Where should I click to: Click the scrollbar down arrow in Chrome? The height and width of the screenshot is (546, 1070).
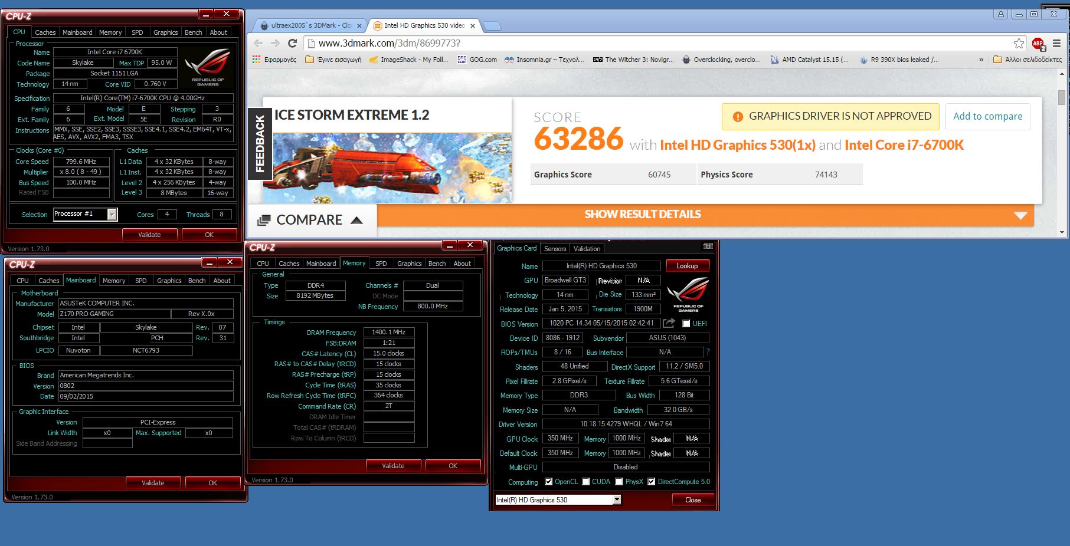1062,232
